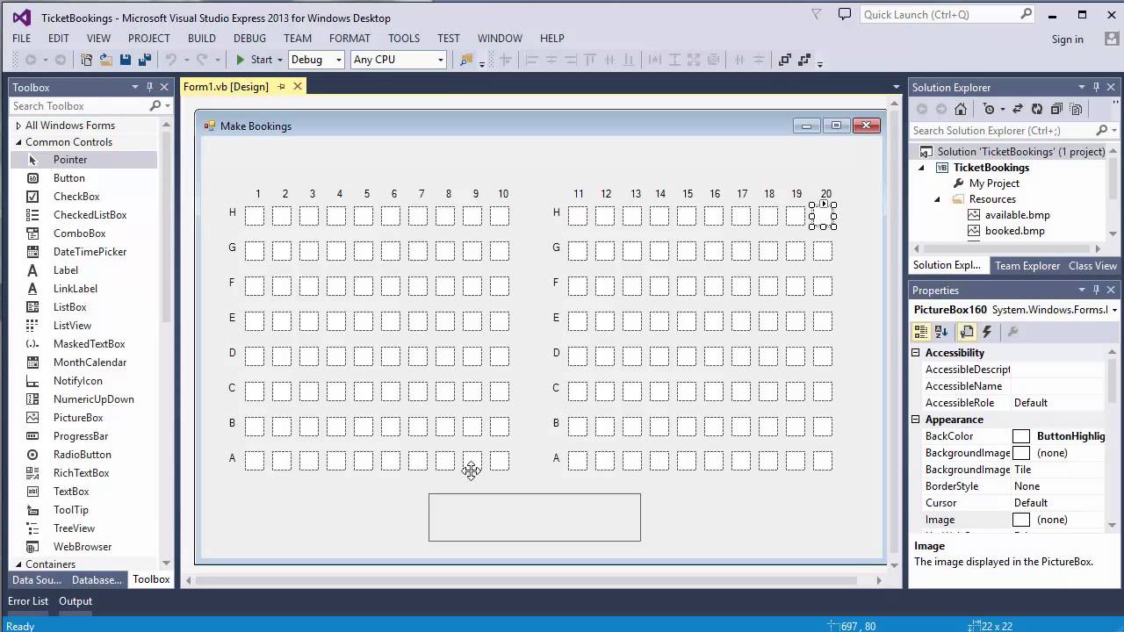This screenshot has height=632, width=1124.
Task: Switch to the Team Explorer tab
Action: tap(1027, 265)
